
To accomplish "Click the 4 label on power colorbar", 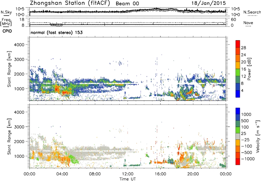I will 242,90.
